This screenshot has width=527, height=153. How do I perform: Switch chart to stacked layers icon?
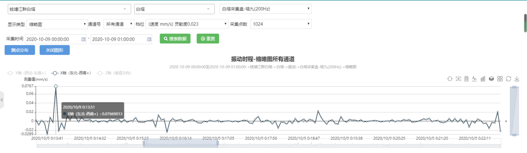[x=491, y=78]
